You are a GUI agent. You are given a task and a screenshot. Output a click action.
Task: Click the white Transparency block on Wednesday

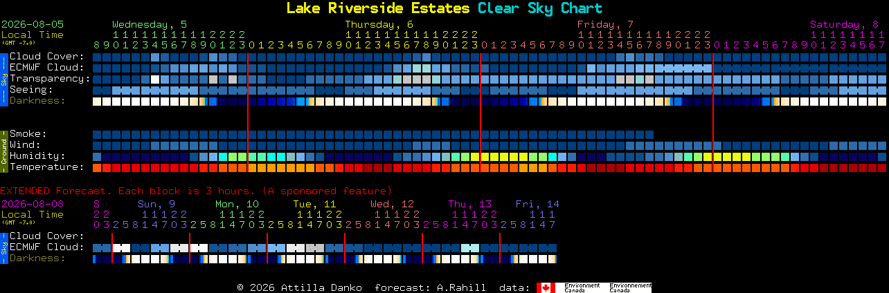click(155, 79)
